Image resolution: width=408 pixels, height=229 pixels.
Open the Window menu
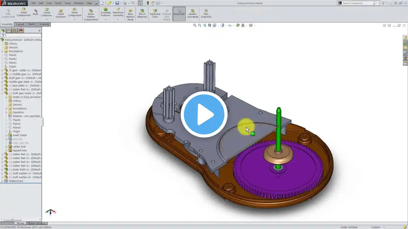point(78,3)
